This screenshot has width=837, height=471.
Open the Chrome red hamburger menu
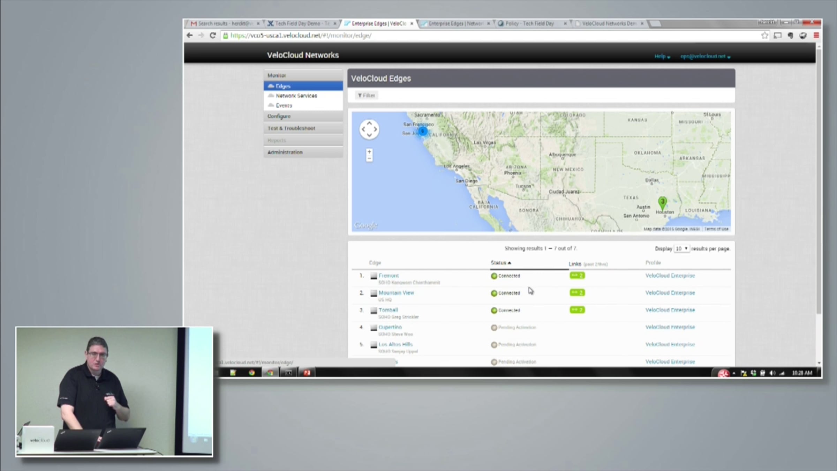[816, 35]
